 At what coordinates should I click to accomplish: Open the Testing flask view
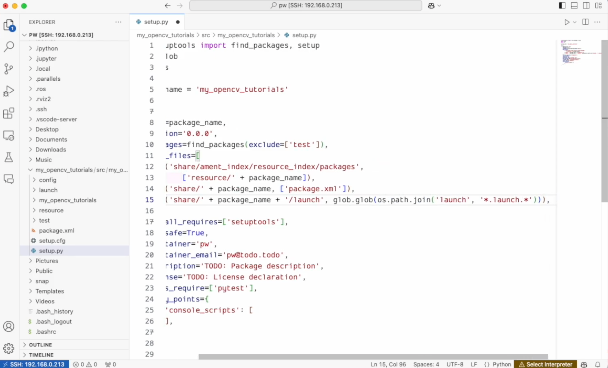[9, 157]
